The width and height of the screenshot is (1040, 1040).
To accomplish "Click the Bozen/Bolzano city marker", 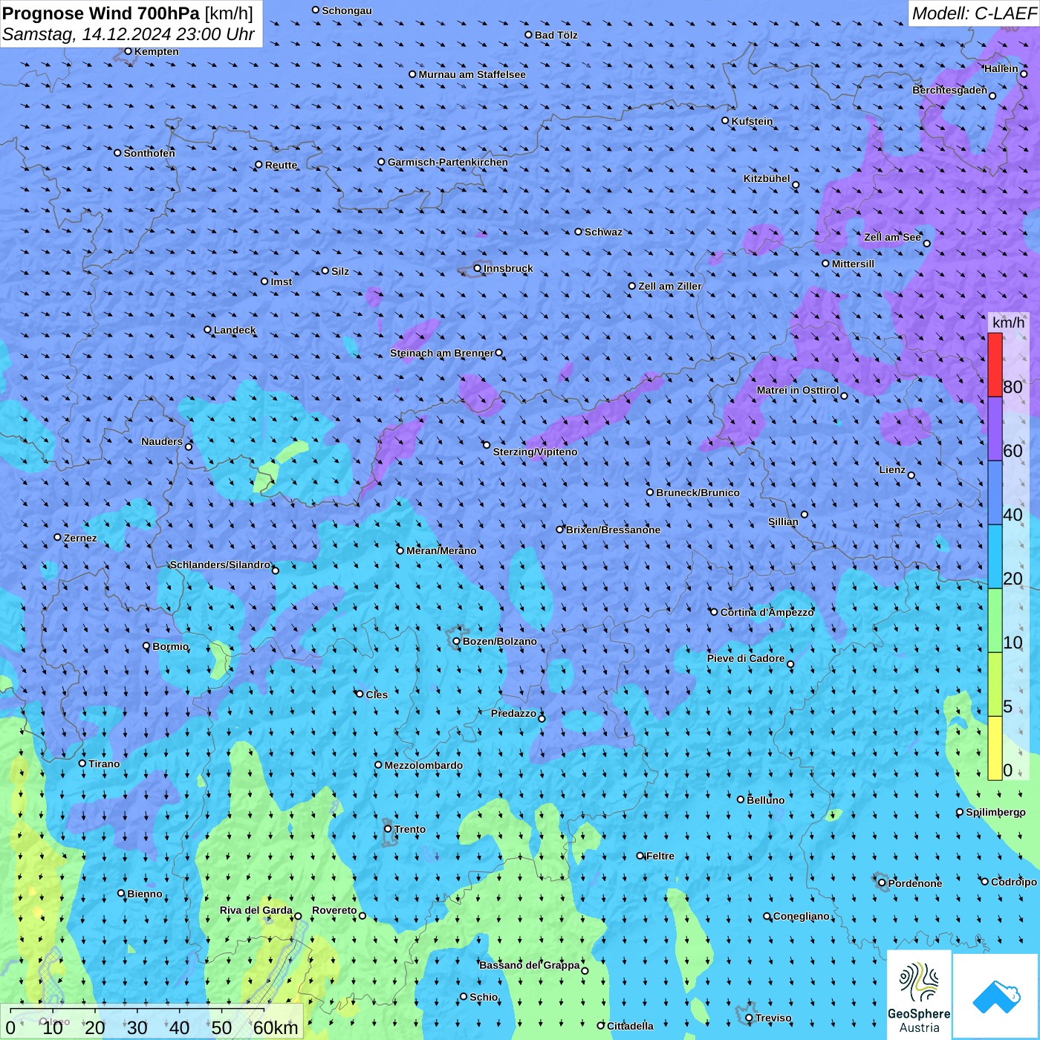I will point(456,641).
